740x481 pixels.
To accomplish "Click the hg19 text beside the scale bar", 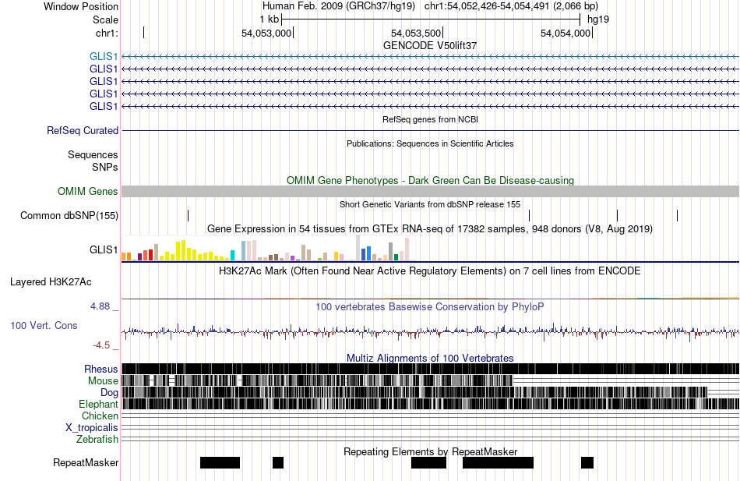I will click(598, 19).
